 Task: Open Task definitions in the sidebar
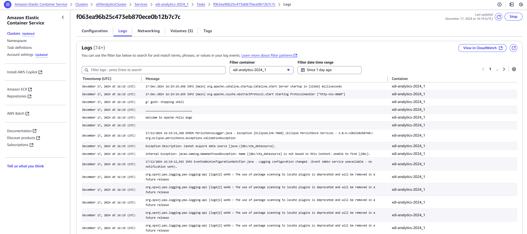(19, 48)
